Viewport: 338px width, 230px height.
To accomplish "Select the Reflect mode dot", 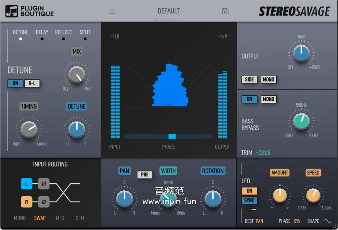I will pyautogui.click(x=64, y=39).
